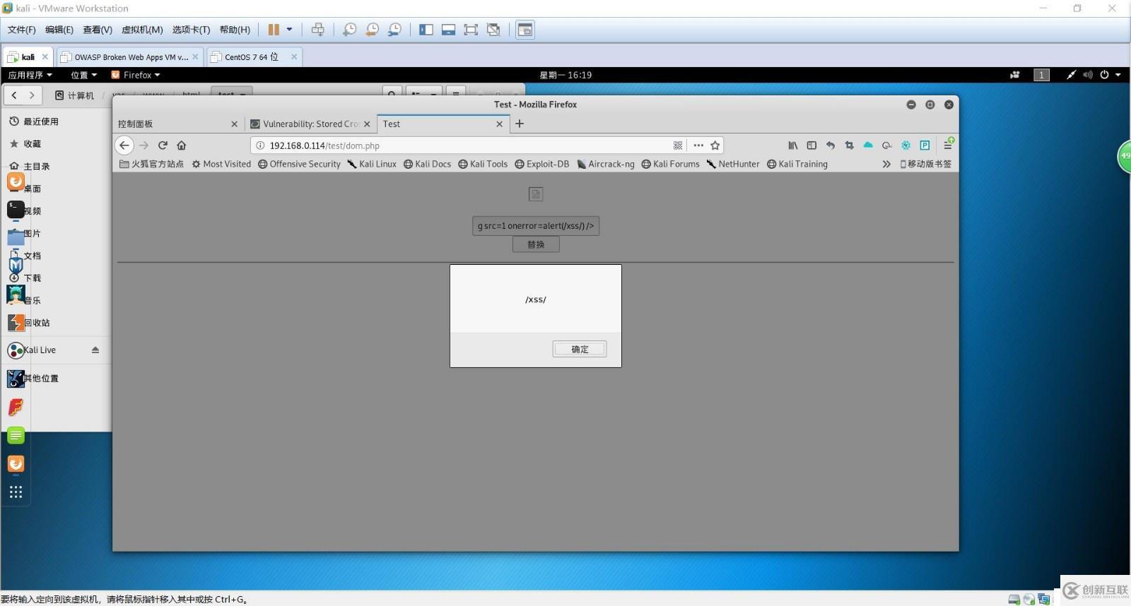The width and height of the screenshot is (1131, 606).
Task: Show more bookmarks with chevron
Action: click(x=886, y=164)
